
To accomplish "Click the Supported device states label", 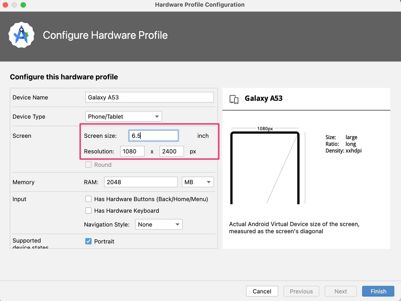I will (x=30, y=244).
